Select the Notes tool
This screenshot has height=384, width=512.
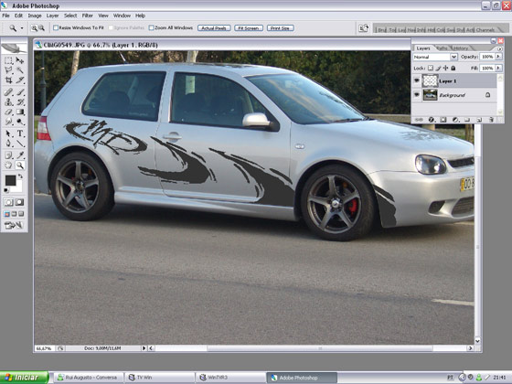pyautogui.click(x=8, y=155)
